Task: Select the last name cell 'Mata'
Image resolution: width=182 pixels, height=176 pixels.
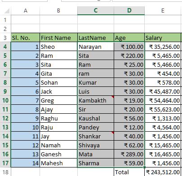Action: coord(96,154)
